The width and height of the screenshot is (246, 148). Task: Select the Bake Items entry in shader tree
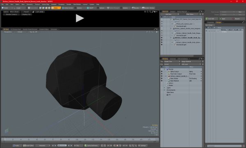tap(170, 92)
